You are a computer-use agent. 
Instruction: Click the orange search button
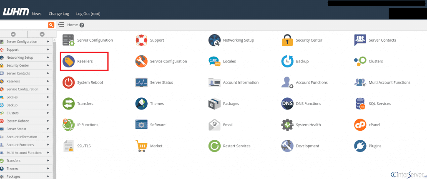(x=51, y=25)
